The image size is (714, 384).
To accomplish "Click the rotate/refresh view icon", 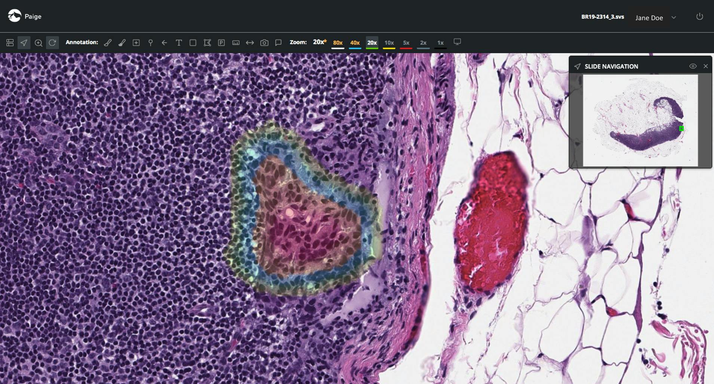I will tap(52, 43).
